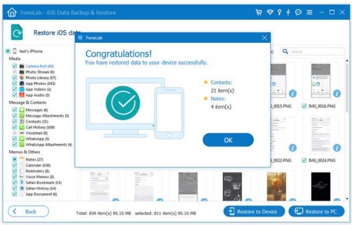352x225 pixels.
Task: Uncheck the Camera Roll checkbox
Action: pyautogui.click(x=15, y=66)
